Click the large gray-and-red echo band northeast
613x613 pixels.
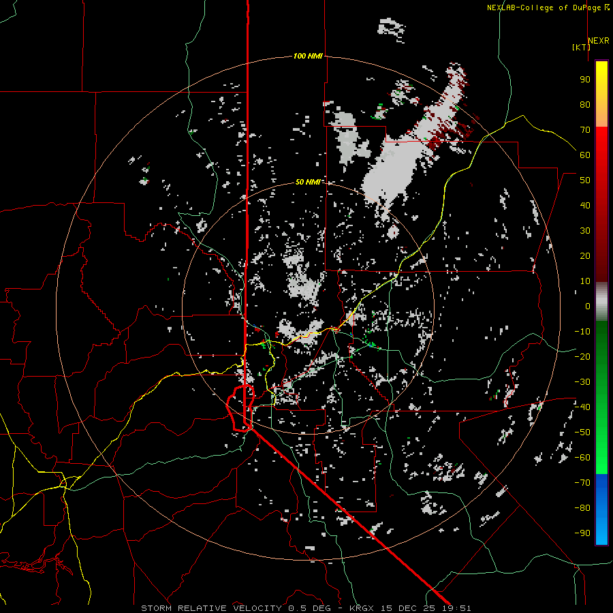[x=411, y=148]
